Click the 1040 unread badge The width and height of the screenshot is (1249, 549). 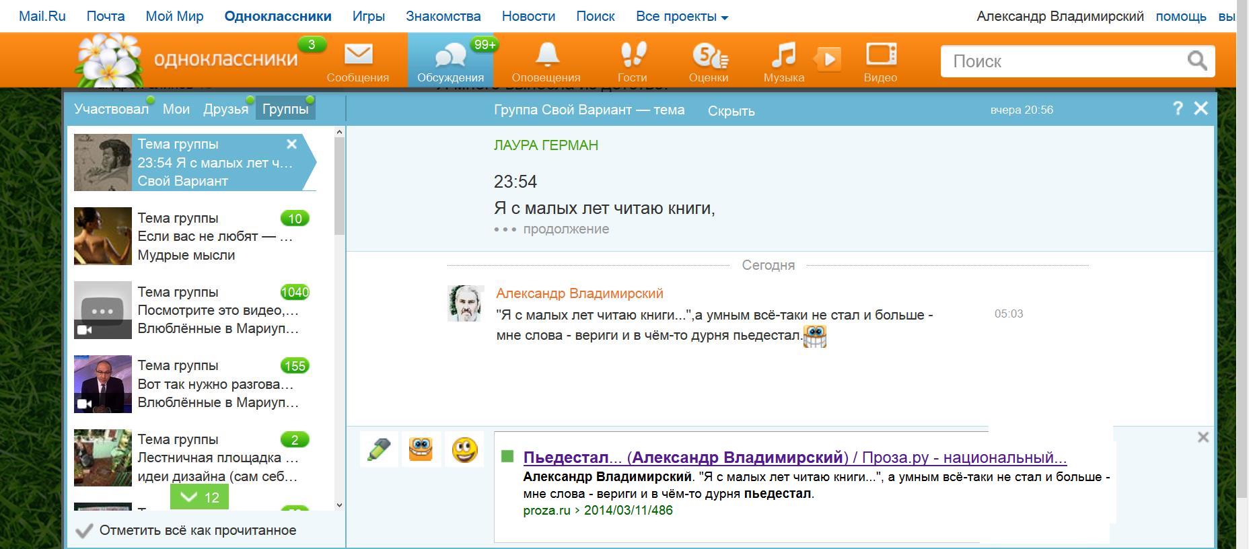click(295, 292)
